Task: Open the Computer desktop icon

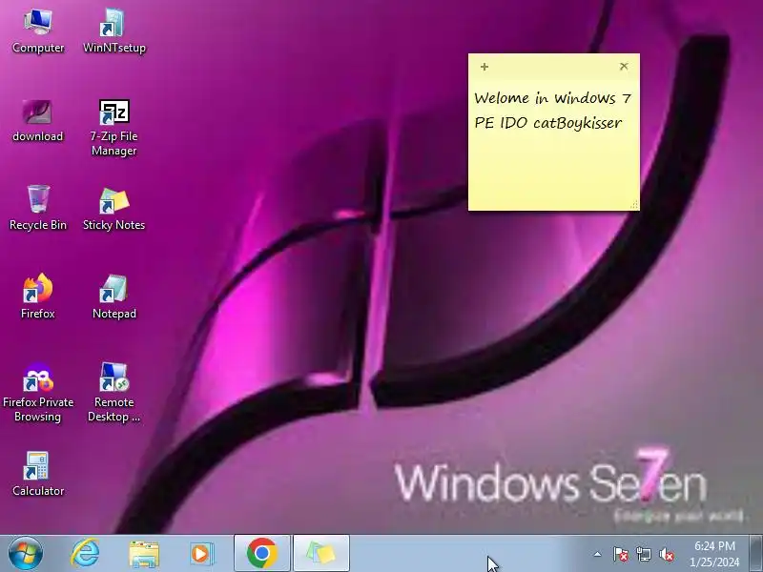Action: (x=38, y=31)
